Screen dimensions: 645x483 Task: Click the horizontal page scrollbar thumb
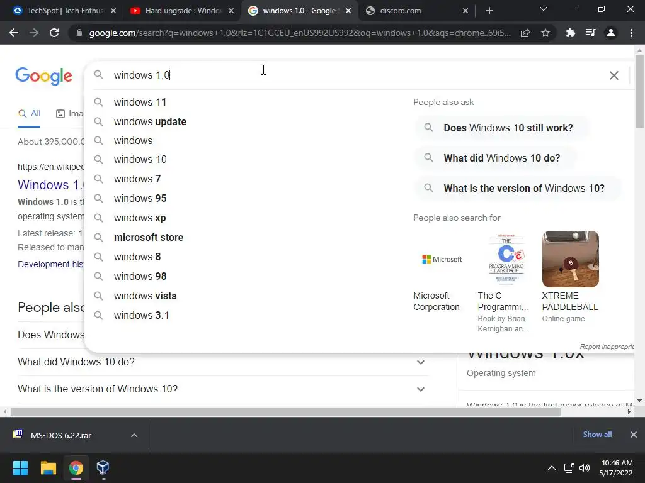[x=285, y=411]
